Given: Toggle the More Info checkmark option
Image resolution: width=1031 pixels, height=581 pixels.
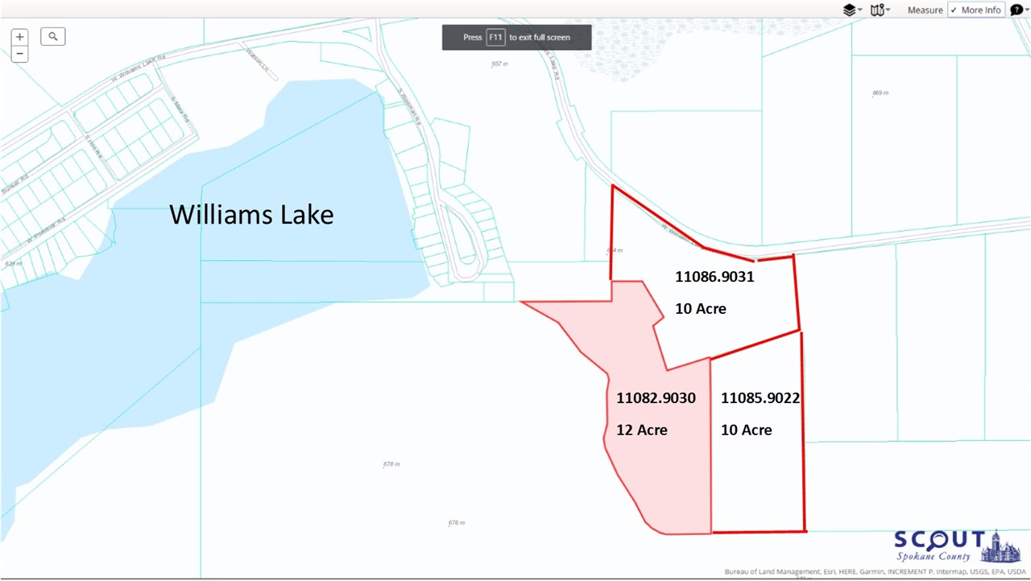Looking at the screenshot, I should (976, 10).
